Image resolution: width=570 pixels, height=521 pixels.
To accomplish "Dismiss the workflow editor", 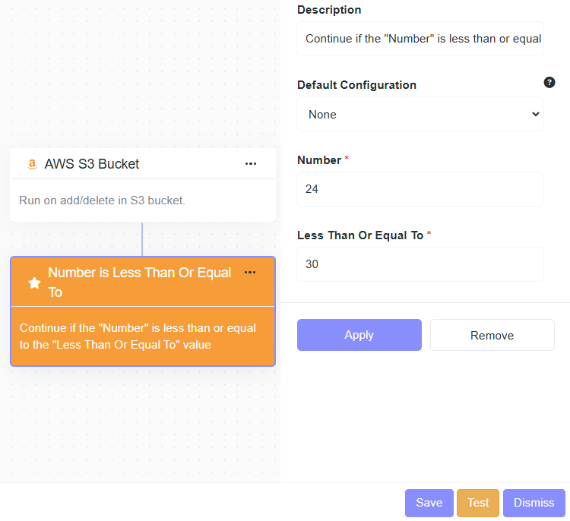I will tap(534, 503).
